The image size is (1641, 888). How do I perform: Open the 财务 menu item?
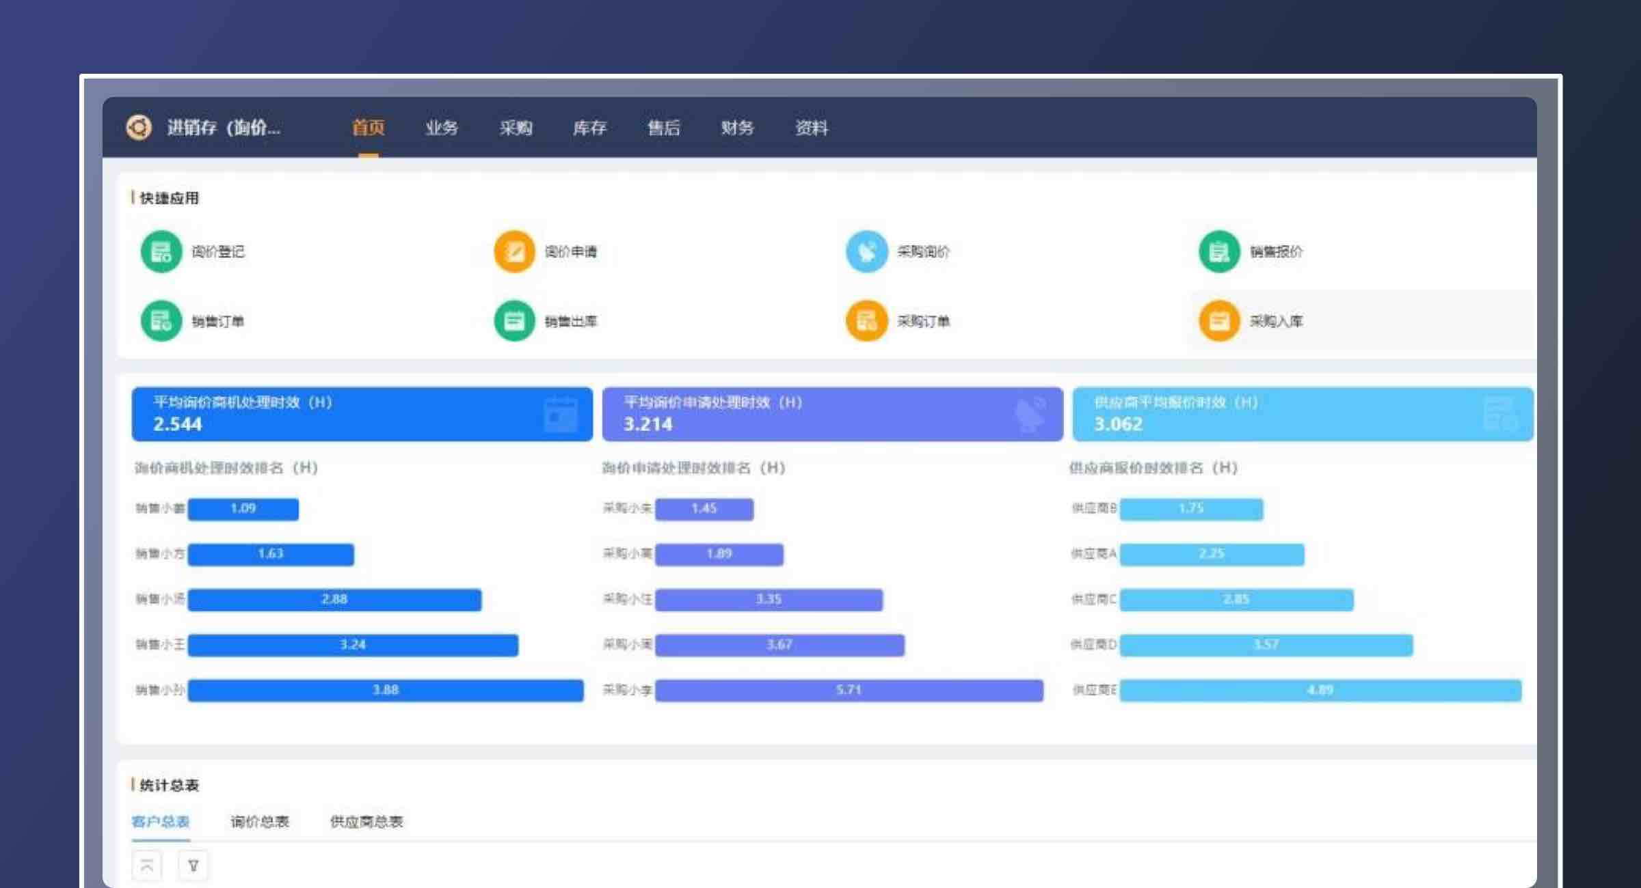[x=737, y=128]
